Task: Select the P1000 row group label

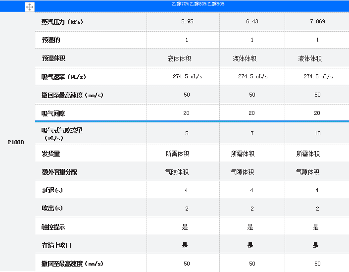Action: (x=16, y=142)
